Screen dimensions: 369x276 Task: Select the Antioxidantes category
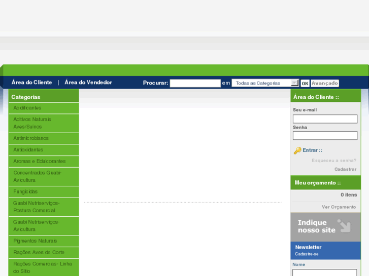(44, 150)
